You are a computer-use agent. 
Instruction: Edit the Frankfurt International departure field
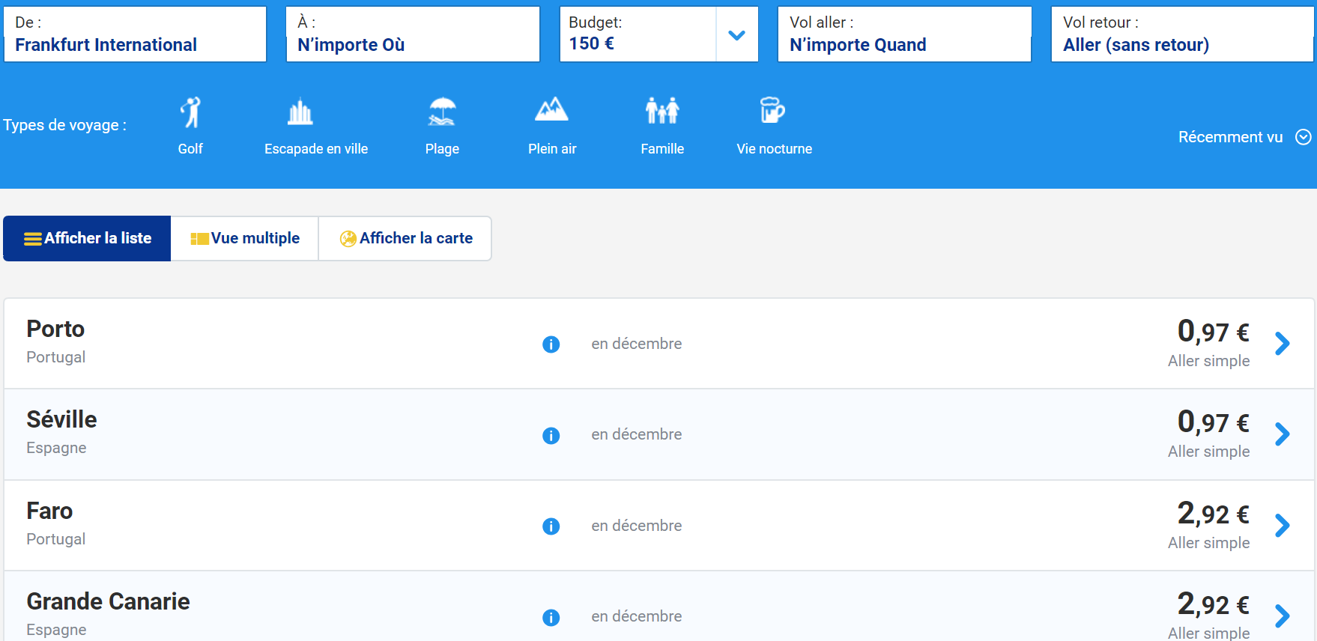tap(136, 35)
